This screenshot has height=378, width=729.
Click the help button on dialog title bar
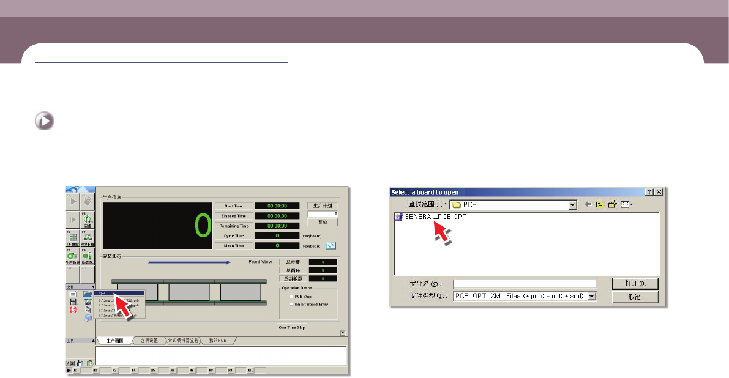[649, 192]
